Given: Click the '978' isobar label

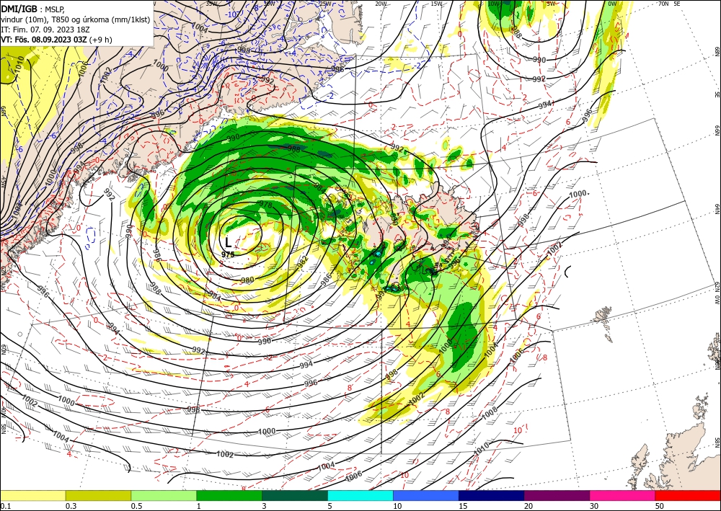Looking at the screenshot, I should click(x=266, y=205).
